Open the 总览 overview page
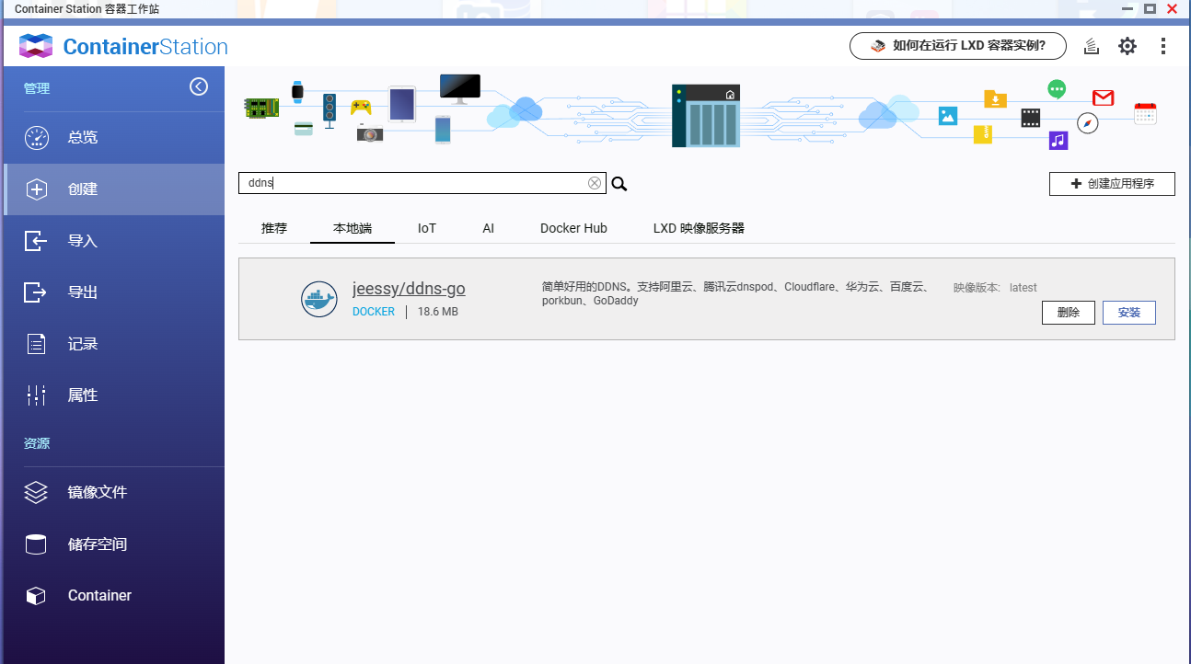1191x664 pixels. coord(113,138)
